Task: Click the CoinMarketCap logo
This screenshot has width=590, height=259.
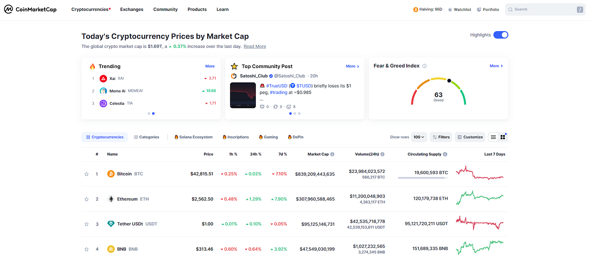Action: [30, 9]
